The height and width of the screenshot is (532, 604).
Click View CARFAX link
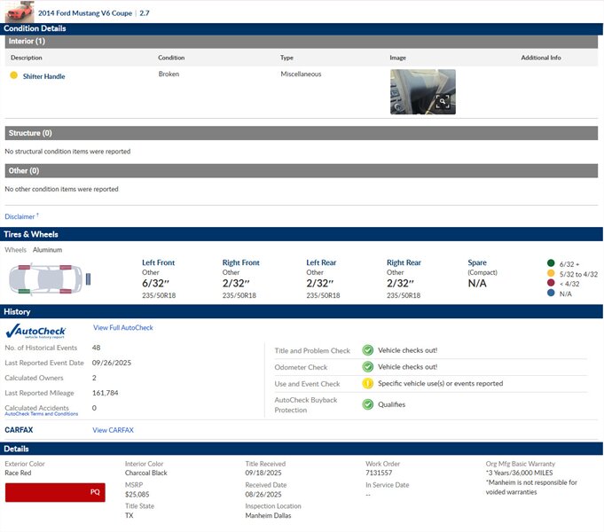(114, 430)
